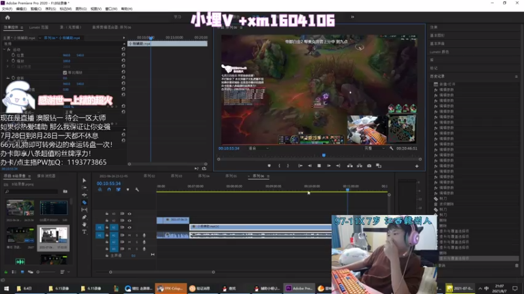This screenshot has height=294, width=524.
Task: Select the Track Select Forward tool
Action: [x=84, y=188]
